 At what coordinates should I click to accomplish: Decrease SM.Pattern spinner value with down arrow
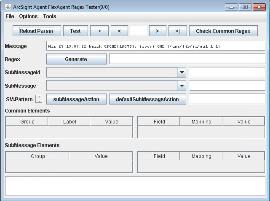(x=39, y=101)
